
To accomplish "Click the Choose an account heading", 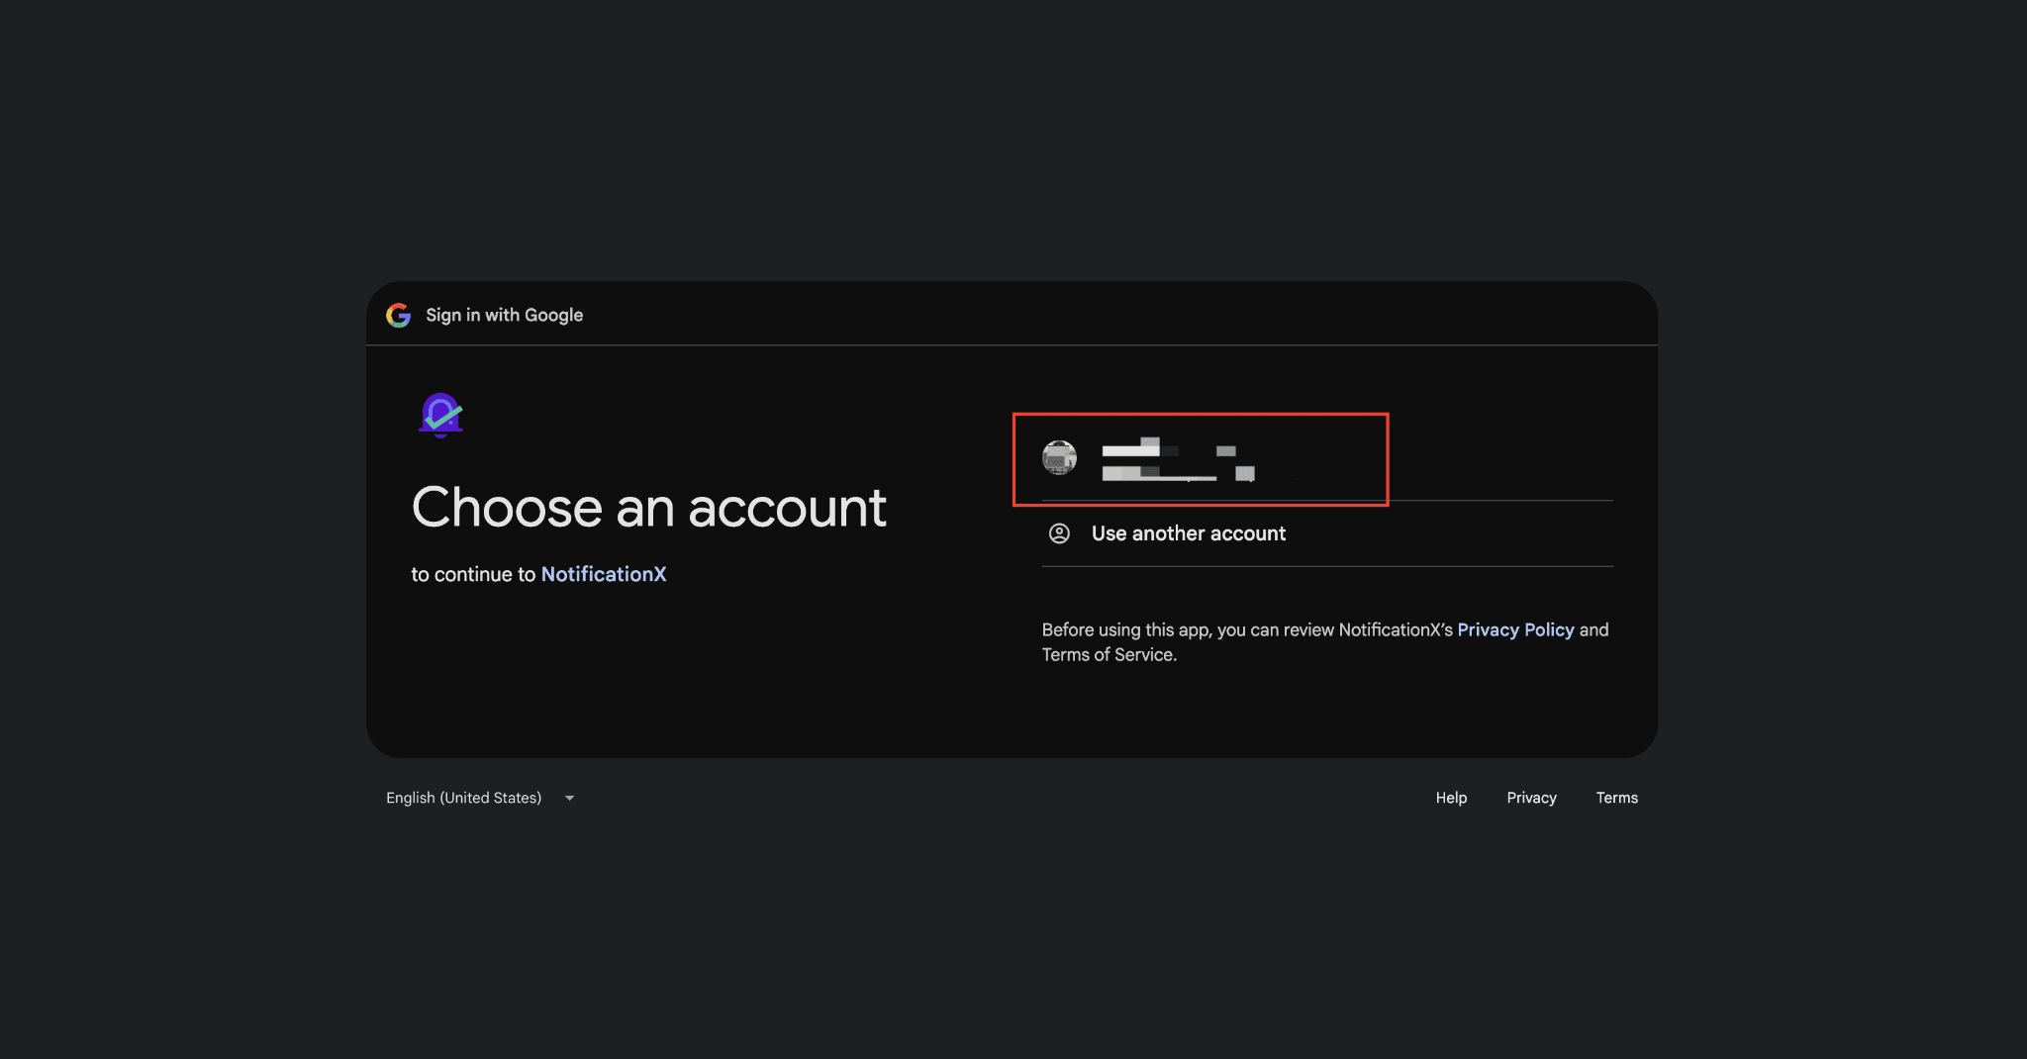I will [649, 508].
